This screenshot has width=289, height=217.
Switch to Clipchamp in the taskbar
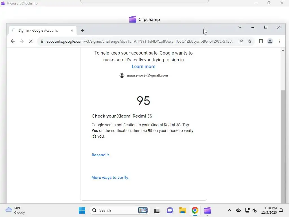207,210
